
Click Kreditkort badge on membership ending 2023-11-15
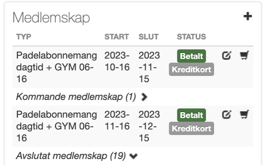pyautogui.click(x=191, y=69)
